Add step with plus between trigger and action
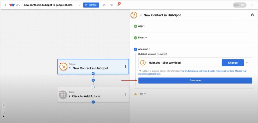Image resolution: width=258 pixels, height=123 pixels. tap(93, 80)
